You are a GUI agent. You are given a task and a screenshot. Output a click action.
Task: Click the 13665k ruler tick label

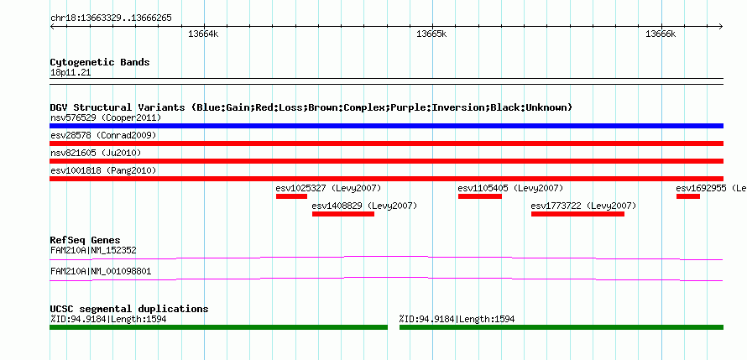click(x=431, y=34)
